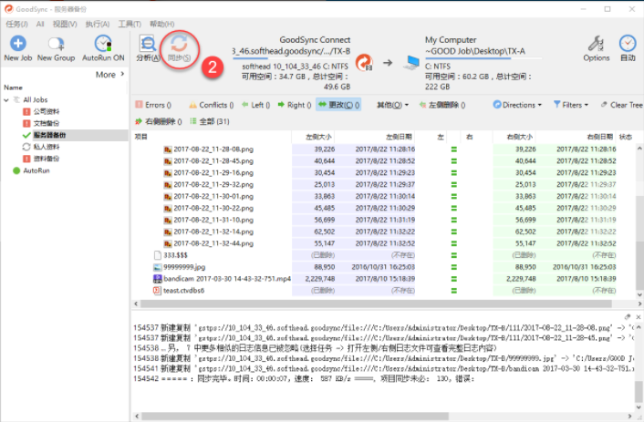Image resolution: width=644 pixels, height=422 pixels.
Task: Collapse the All Jobs tree node
Action: tap(6, 99)
